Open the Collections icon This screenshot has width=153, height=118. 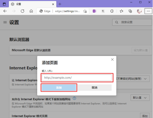pos(130,11)
